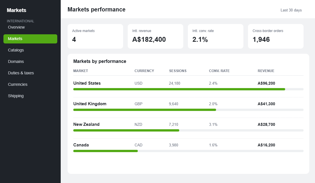Open the Overview page in sidebar
Viewport: 315px width, 183px height.
30,27
